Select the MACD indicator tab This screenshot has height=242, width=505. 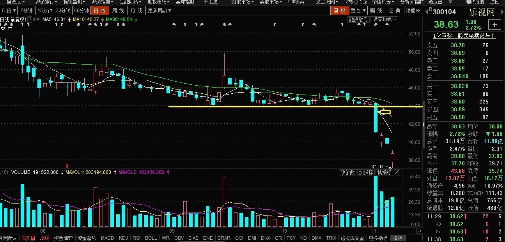pyautogui.click(x=107, y=238)
